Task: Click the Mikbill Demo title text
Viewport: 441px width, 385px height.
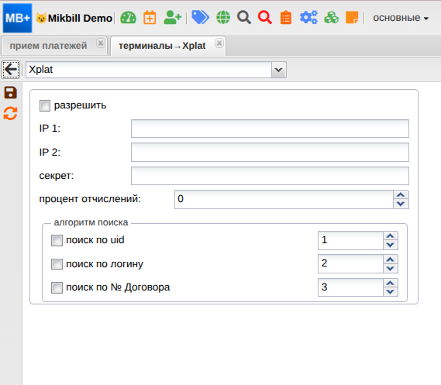Action: click(80, 19)
